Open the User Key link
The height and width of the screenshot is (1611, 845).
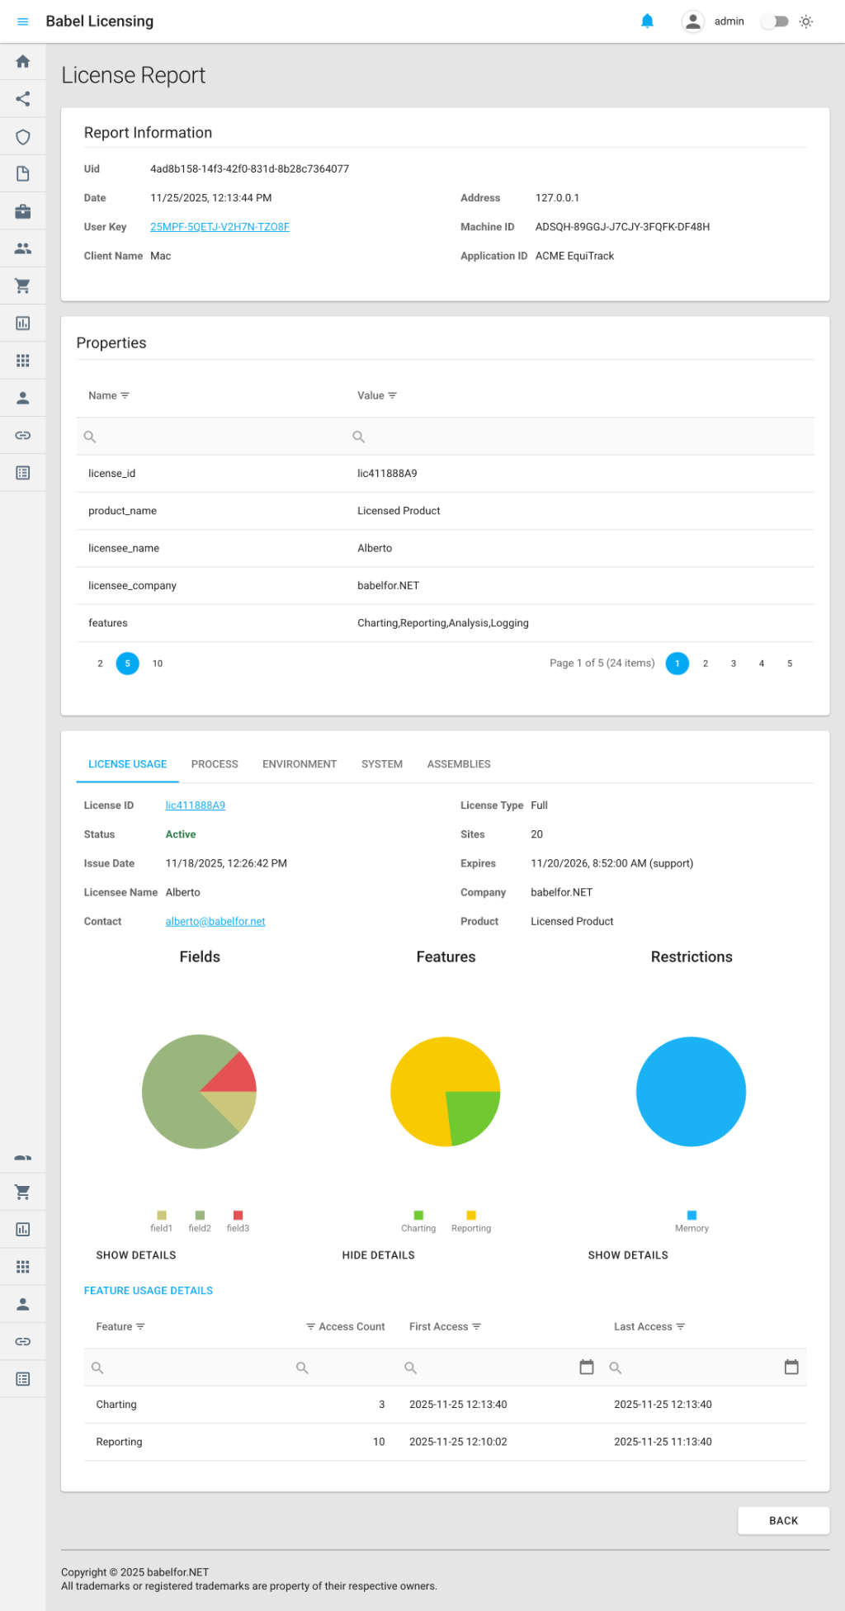[220, 227]
